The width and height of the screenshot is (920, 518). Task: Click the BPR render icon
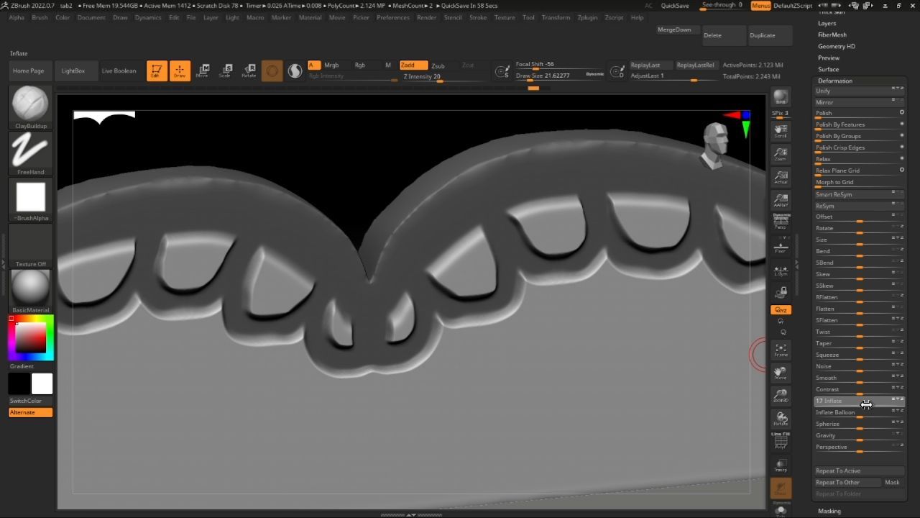point(781,98)
